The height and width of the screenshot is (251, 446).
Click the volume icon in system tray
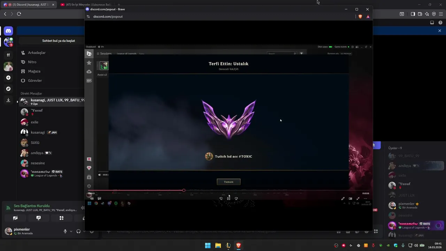click(x=416, y=245)
